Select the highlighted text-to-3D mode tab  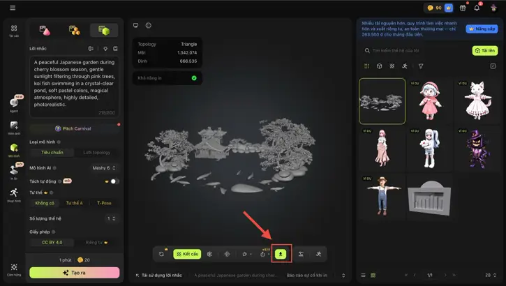click(x=104, y=30)
